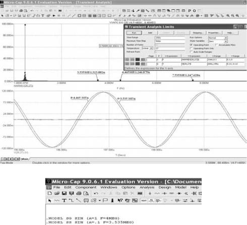Toggle the Operating Point checkbox

(x=191, y=45)
